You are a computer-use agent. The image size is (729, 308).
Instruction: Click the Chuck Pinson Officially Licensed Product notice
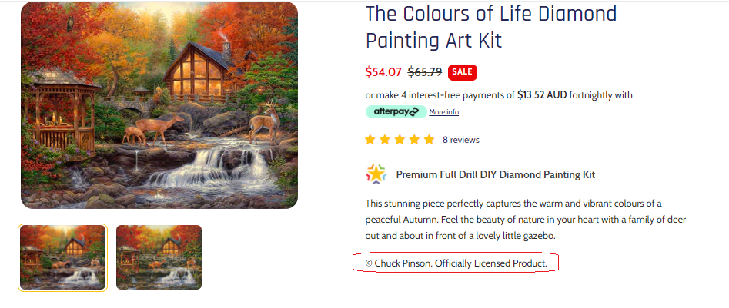coord(456,263)
